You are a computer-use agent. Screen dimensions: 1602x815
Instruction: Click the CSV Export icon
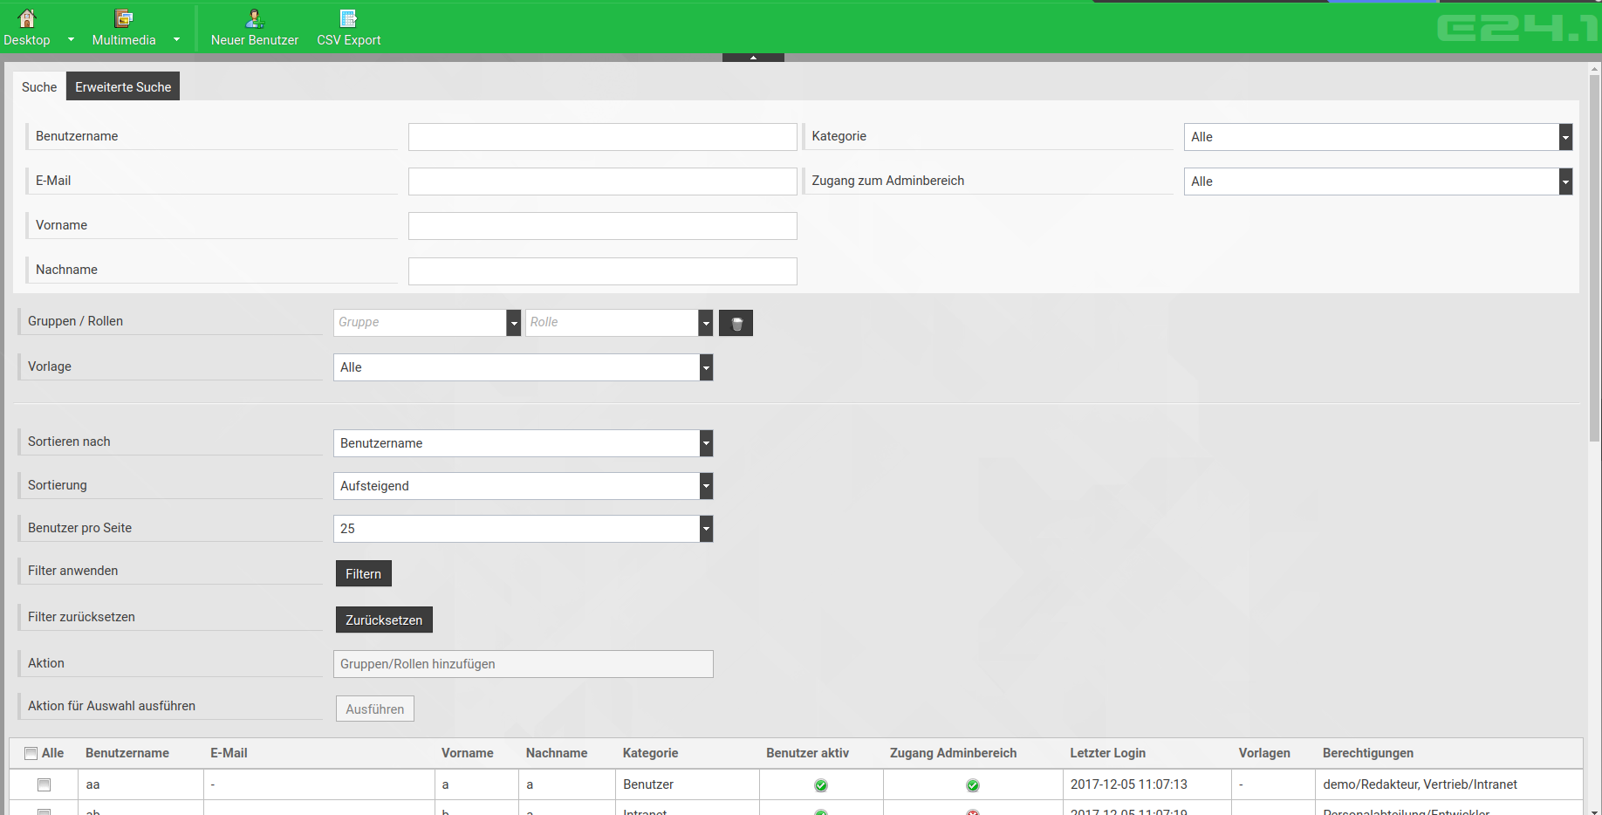coord(348,17)
